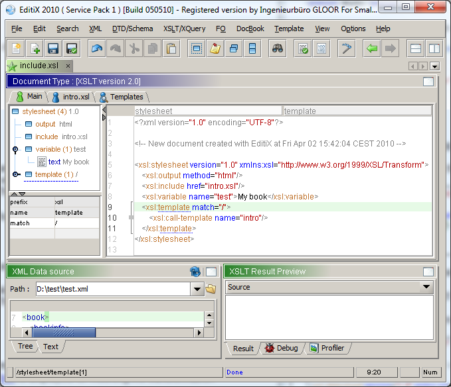Switch to the Templates tab
Image resolution: width=451 pixels, height=387 pixels.
[122, 97]
